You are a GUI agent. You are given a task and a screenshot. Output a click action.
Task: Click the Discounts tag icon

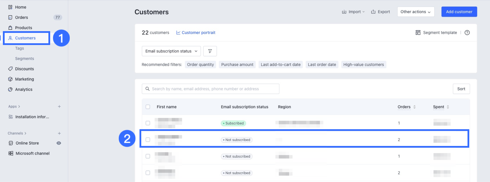click(x=10, y=69)
